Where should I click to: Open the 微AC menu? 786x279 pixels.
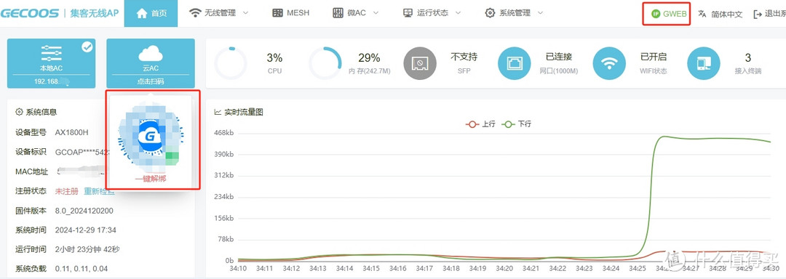click(355, 14)
